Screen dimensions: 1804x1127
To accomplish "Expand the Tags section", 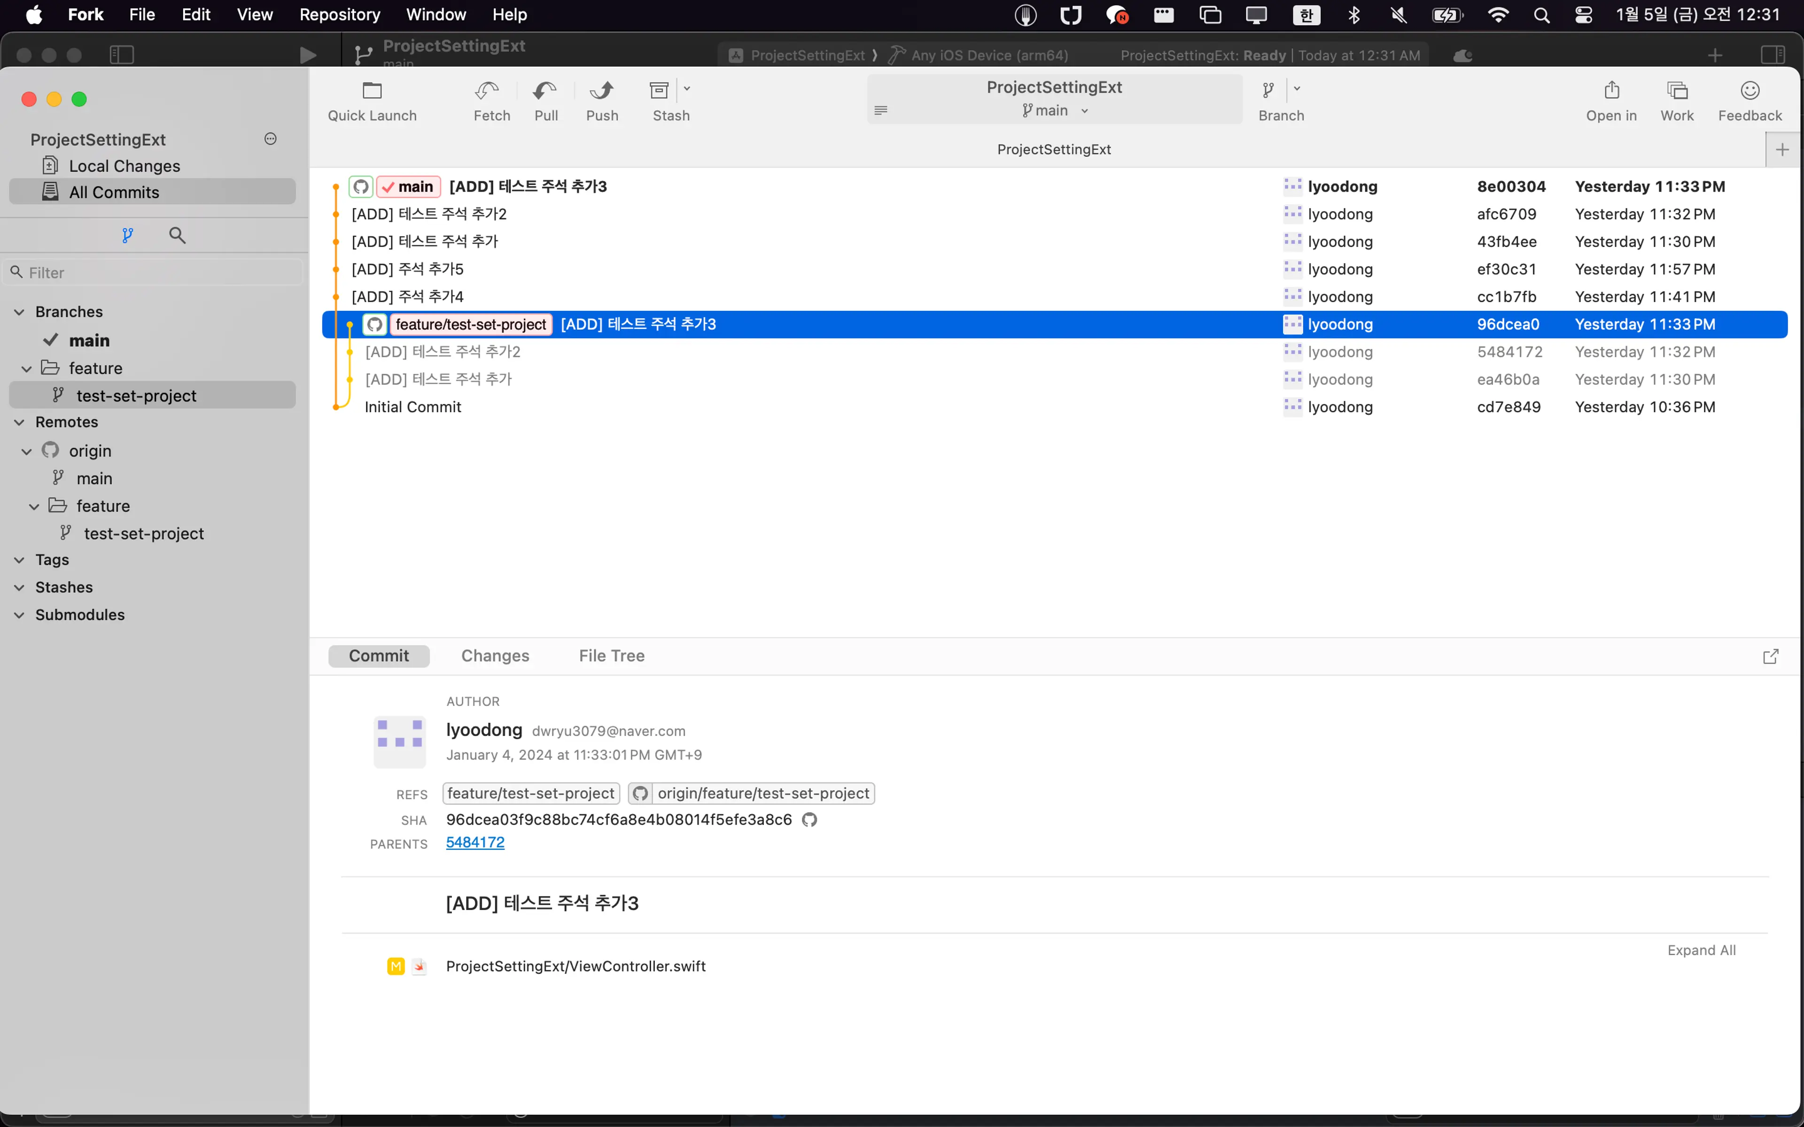I will click(19, 561).
